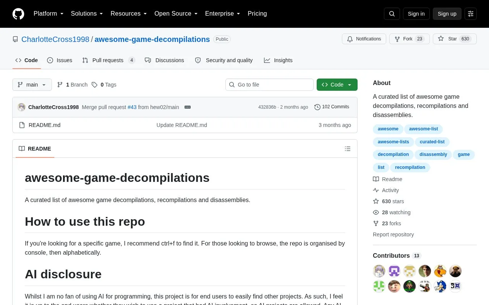The height and width of the screenshot is (305, 489).
Task: Open the Readme link in About
Action: [387, 179]
